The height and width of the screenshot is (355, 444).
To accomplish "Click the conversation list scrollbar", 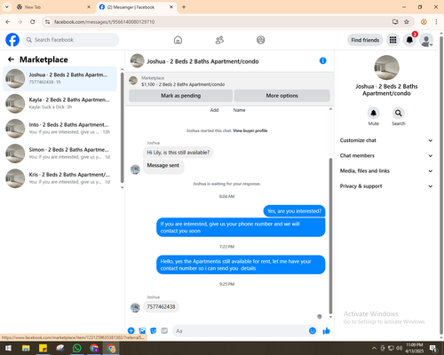I will tap(122, 127).
